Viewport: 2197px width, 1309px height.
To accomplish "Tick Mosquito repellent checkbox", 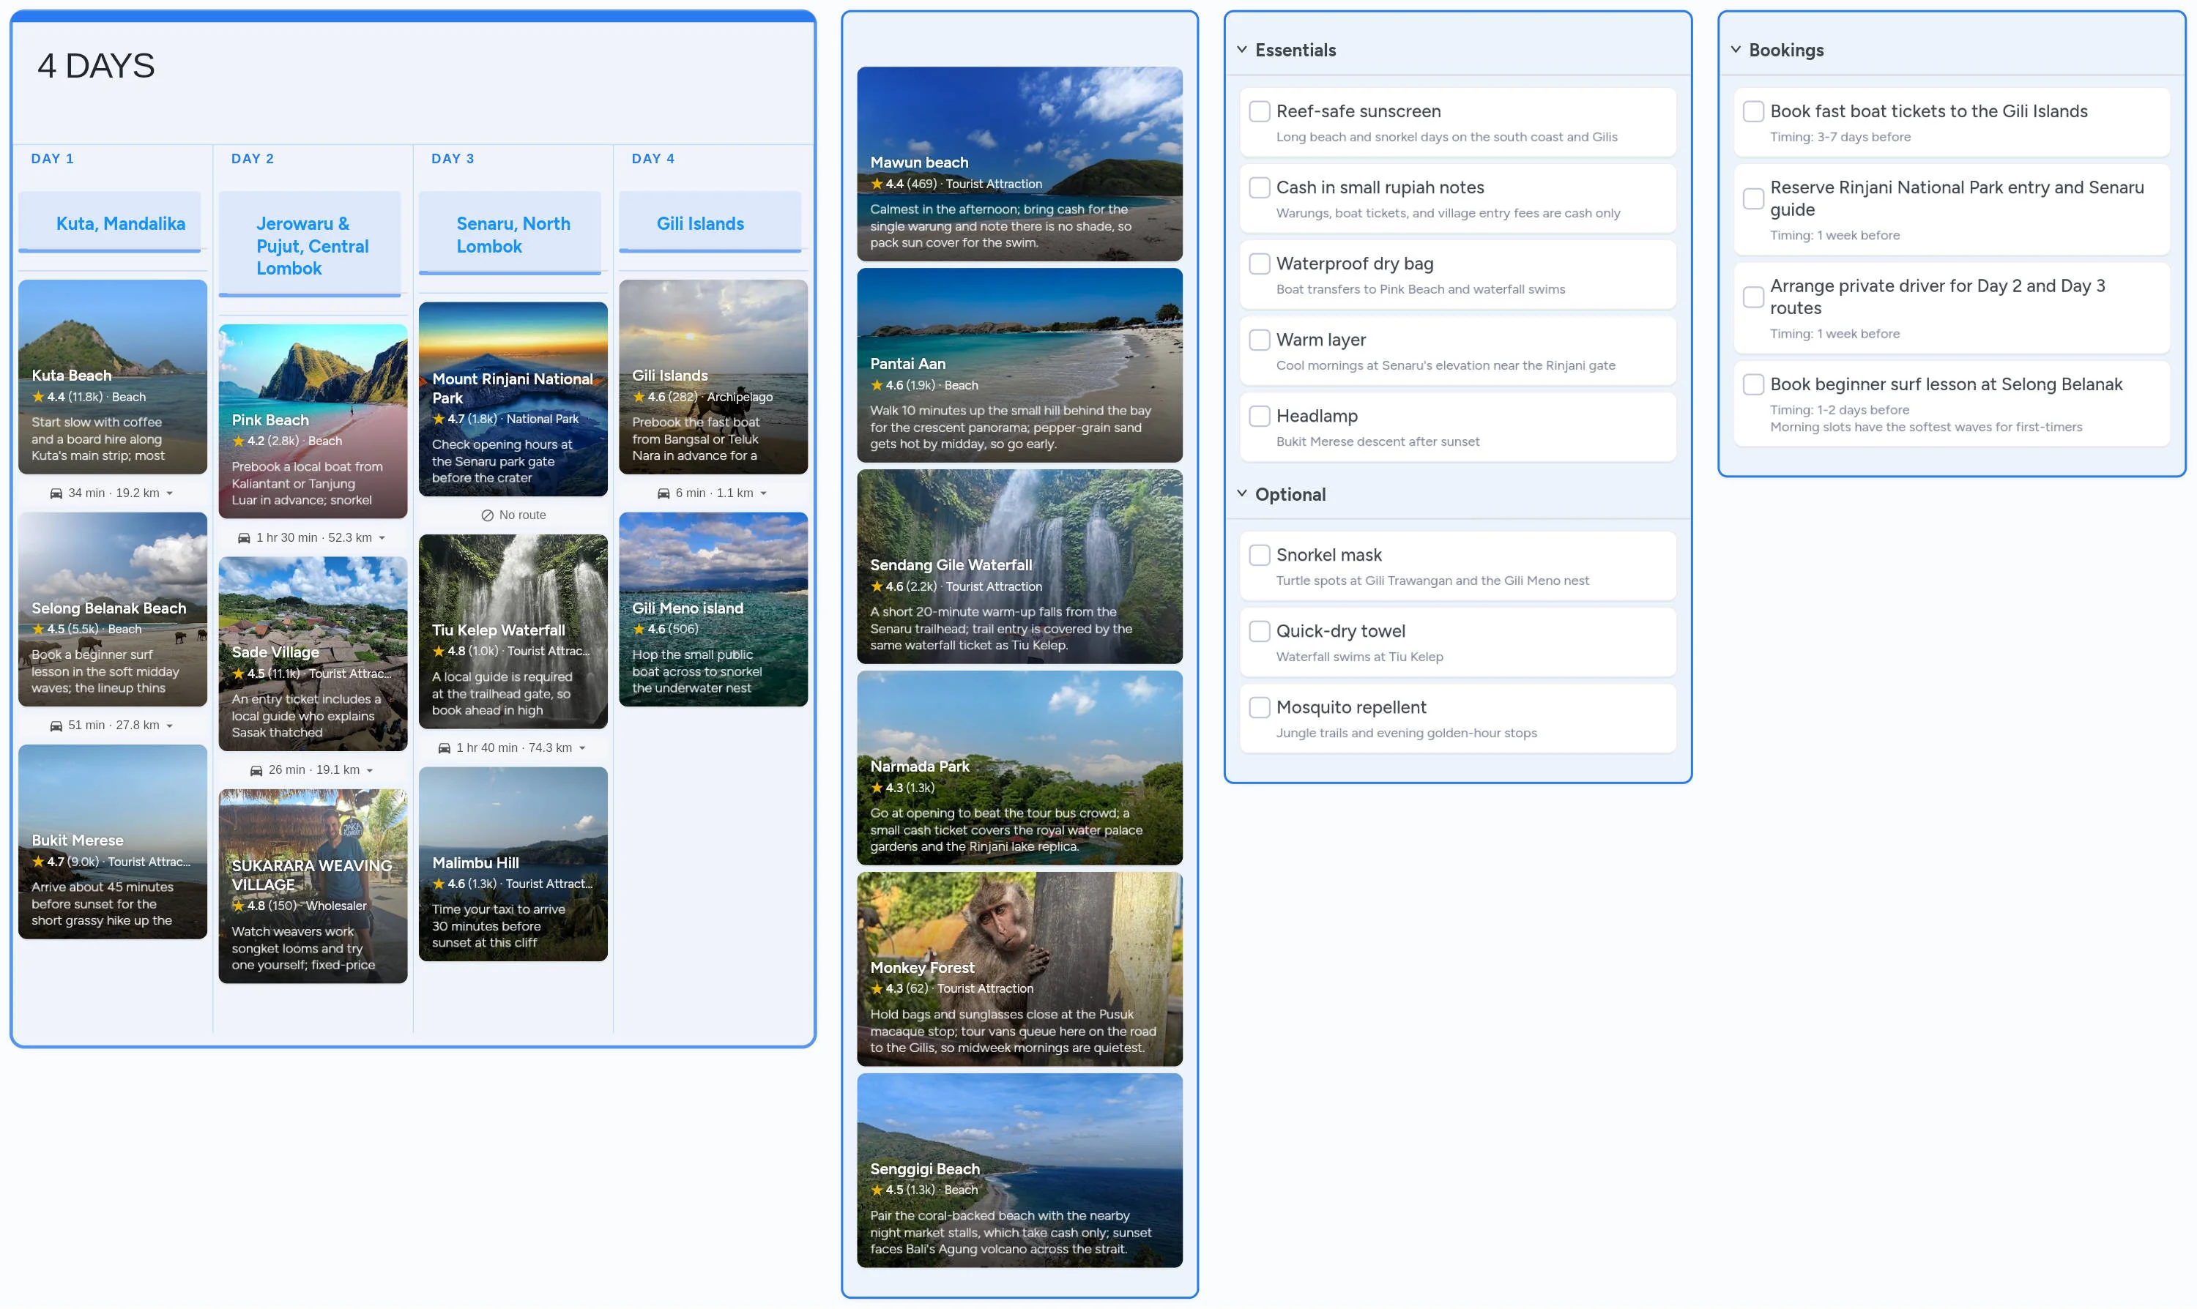I will (x=1260, y=707).
